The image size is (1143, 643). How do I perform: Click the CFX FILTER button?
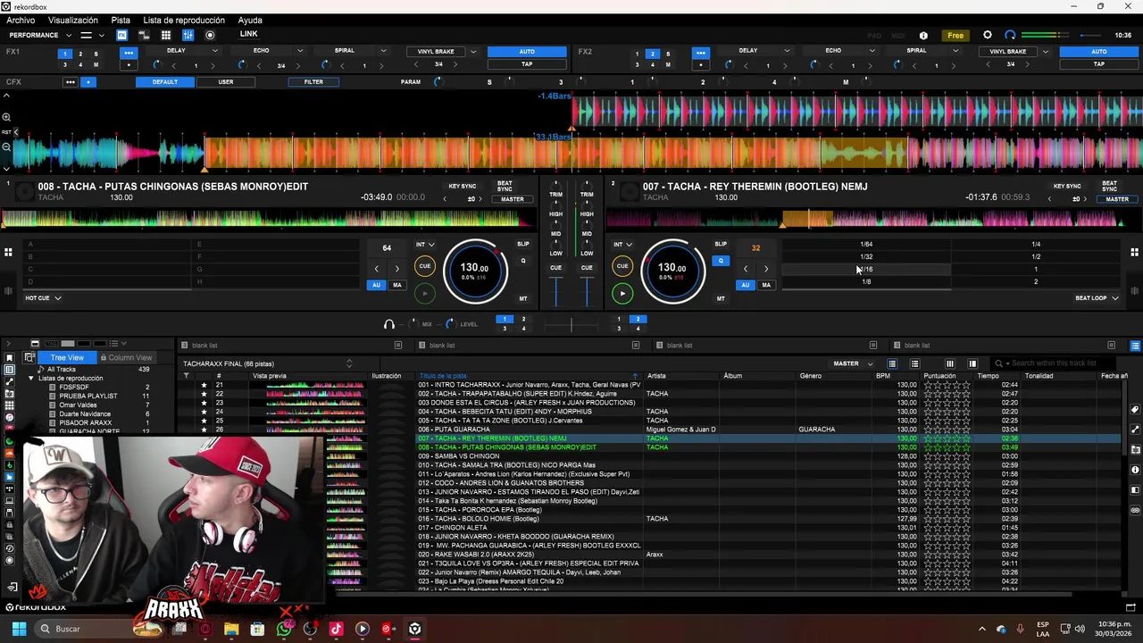click(x=313, y=82)
